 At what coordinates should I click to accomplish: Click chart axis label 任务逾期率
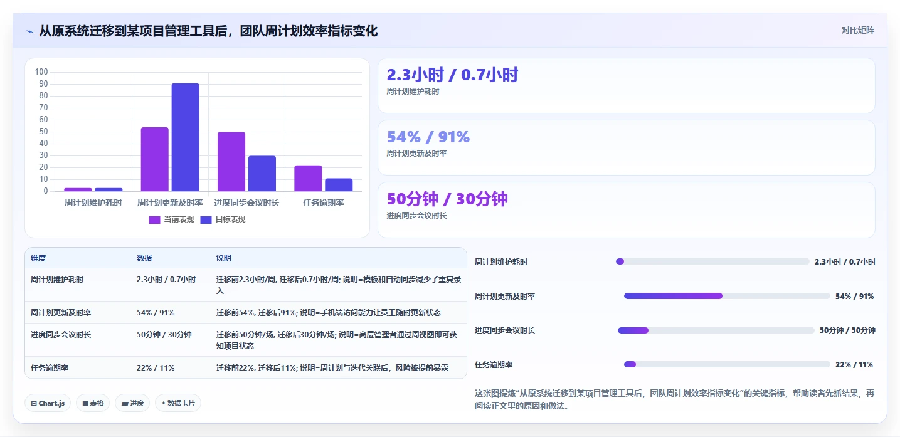click(x=323, y=203)
